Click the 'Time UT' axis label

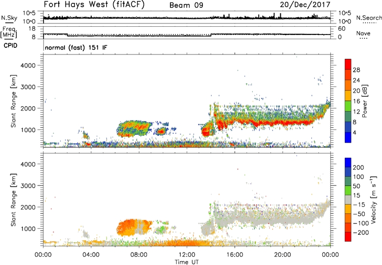[187, 262]
